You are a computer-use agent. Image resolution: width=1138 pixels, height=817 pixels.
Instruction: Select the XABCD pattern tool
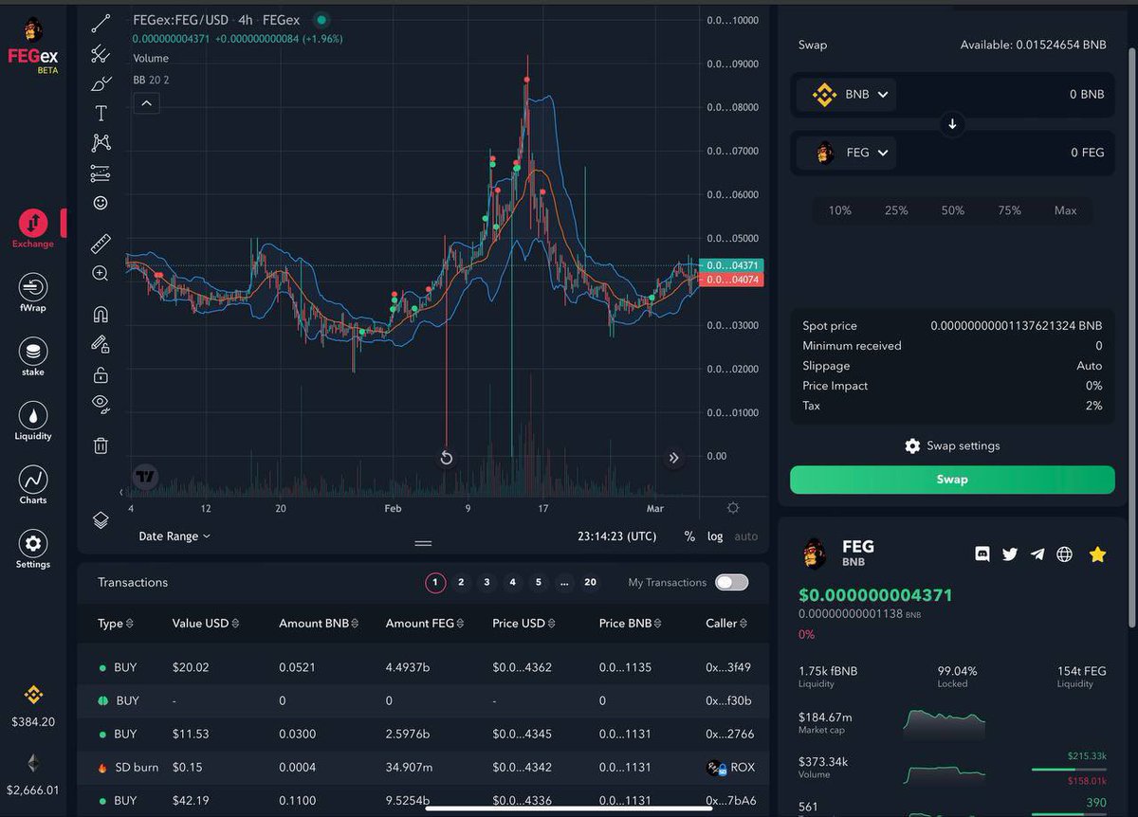pyautogui.click(x=101, y=143)
